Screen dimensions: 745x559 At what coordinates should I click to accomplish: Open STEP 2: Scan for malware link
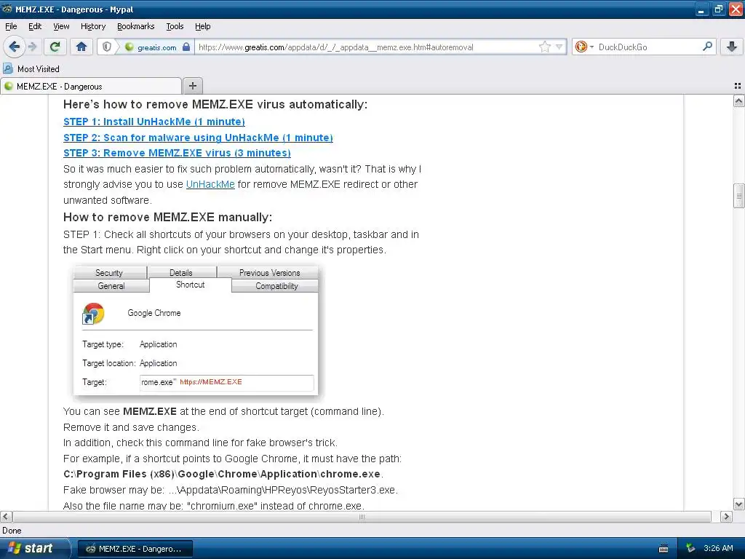pos(198,138)
